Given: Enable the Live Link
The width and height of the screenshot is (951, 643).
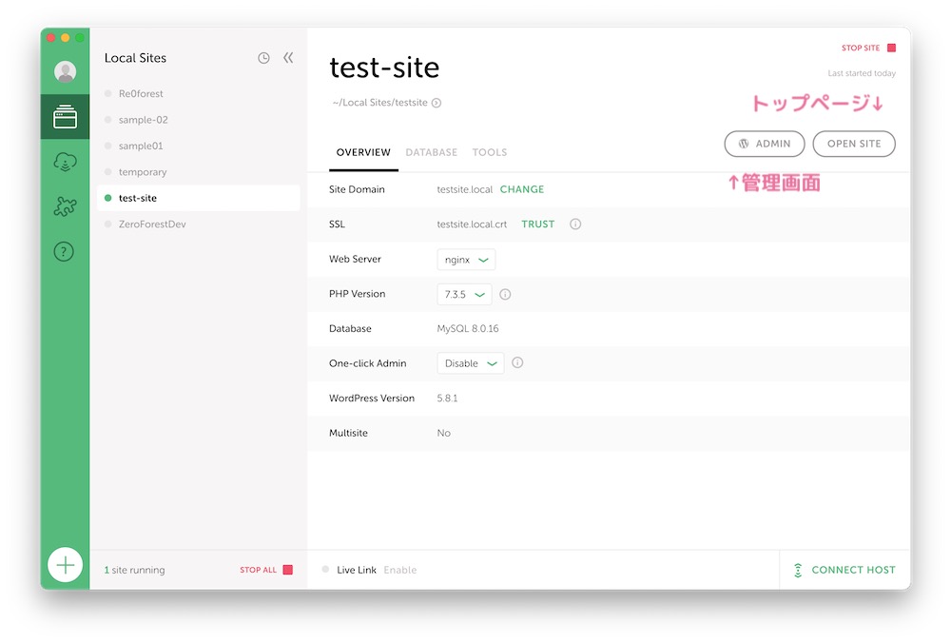Looking at the screenshot, I should point(399,570).
